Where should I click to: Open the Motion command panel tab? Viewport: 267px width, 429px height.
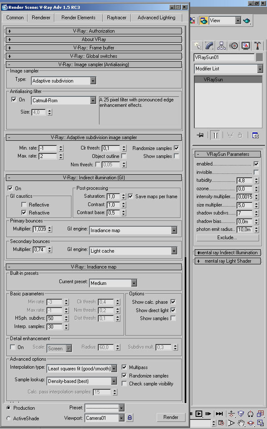234,45
